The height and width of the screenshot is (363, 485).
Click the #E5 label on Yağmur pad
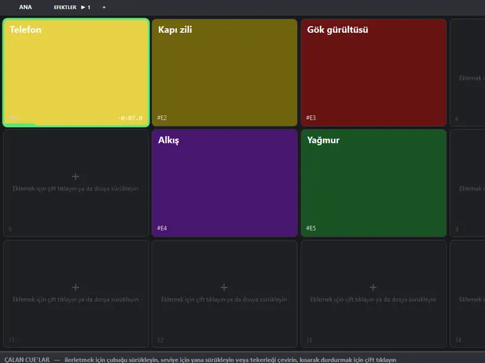click(311, 228)
